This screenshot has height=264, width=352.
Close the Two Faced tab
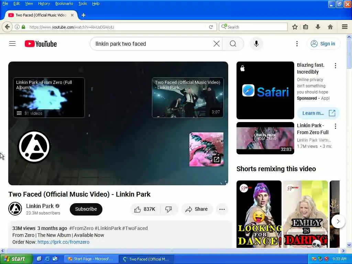click(x=72, y=15)
